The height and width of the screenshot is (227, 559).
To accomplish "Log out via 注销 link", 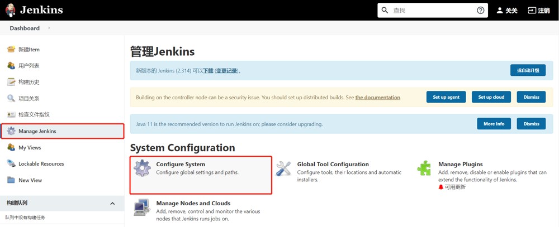I will 544,11.
